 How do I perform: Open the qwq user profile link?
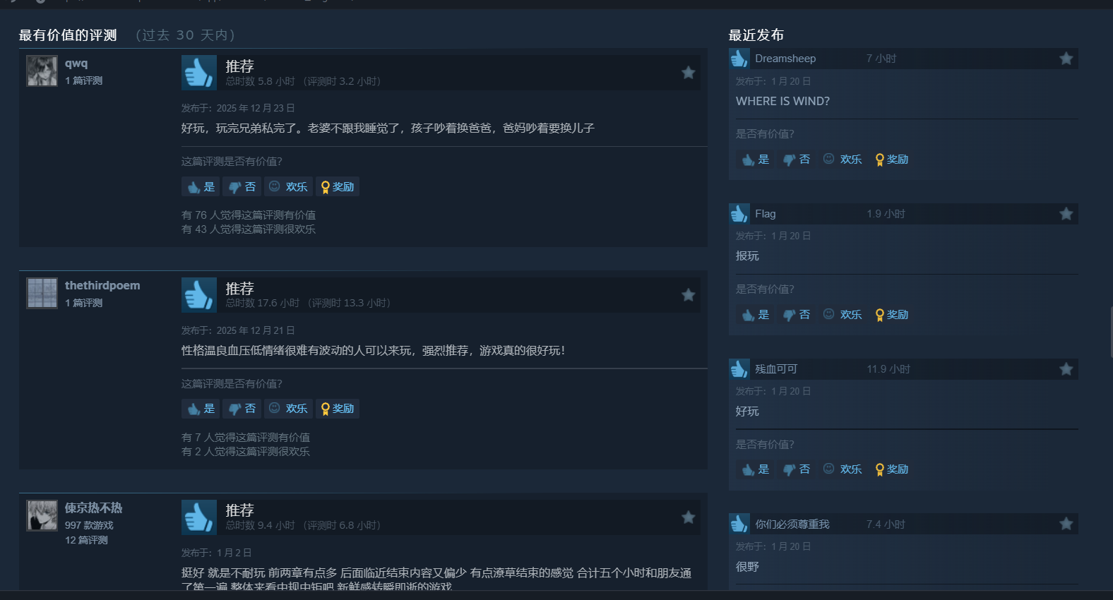76,63
